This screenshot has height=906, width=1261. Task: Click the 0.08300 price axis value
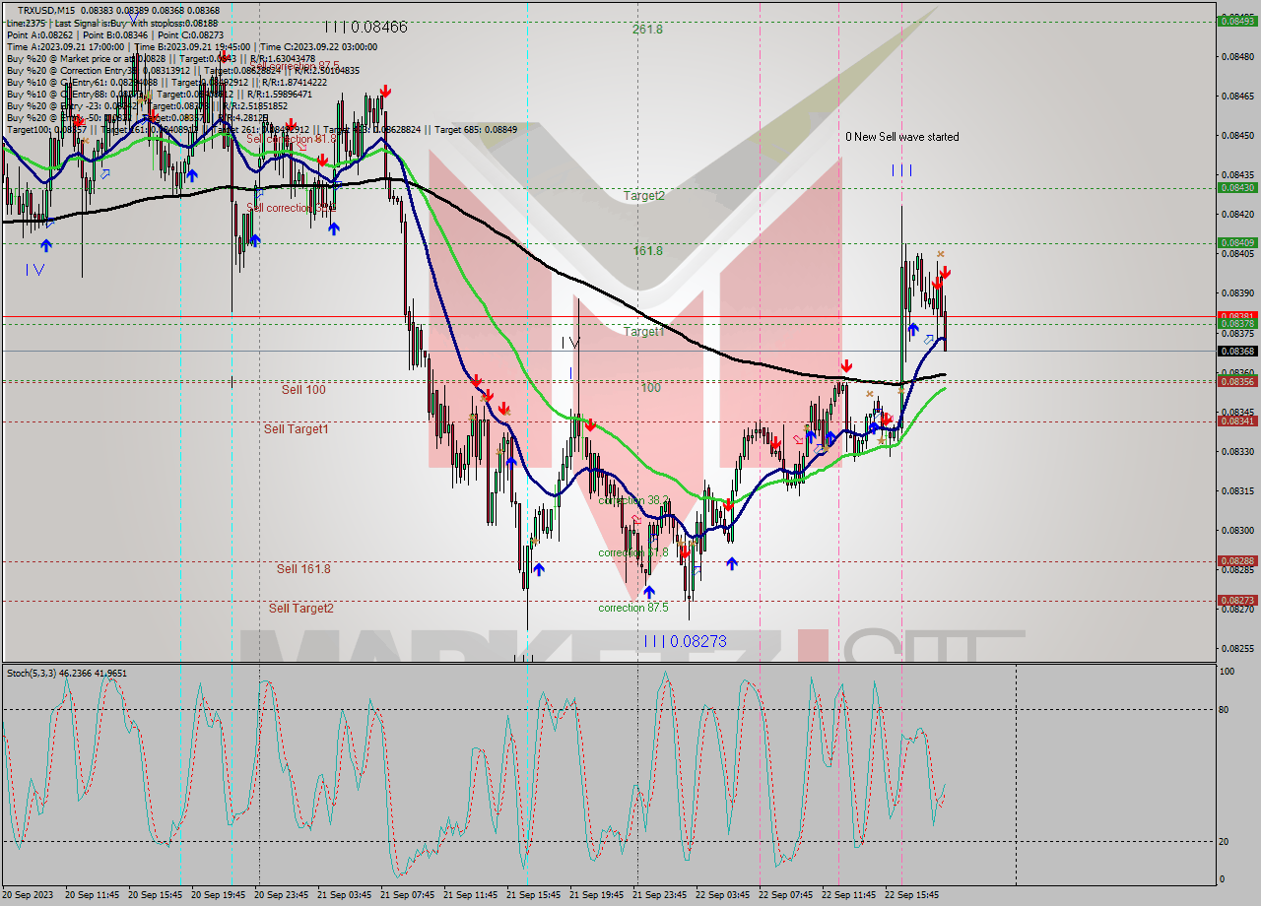1237,530
